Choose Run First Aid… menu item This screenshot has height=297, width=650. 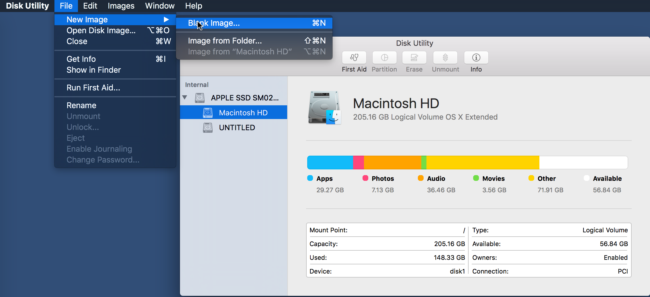pyautogui.click(x=115, y=88)
